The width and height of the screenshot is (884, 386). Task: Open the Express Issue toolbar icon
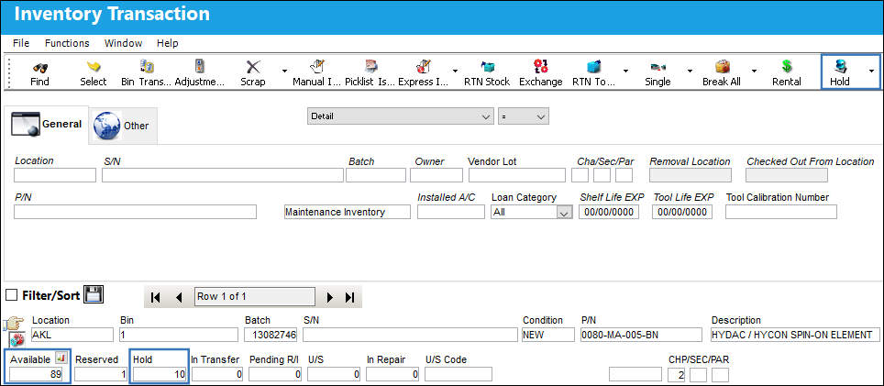[x=424, y=67]
